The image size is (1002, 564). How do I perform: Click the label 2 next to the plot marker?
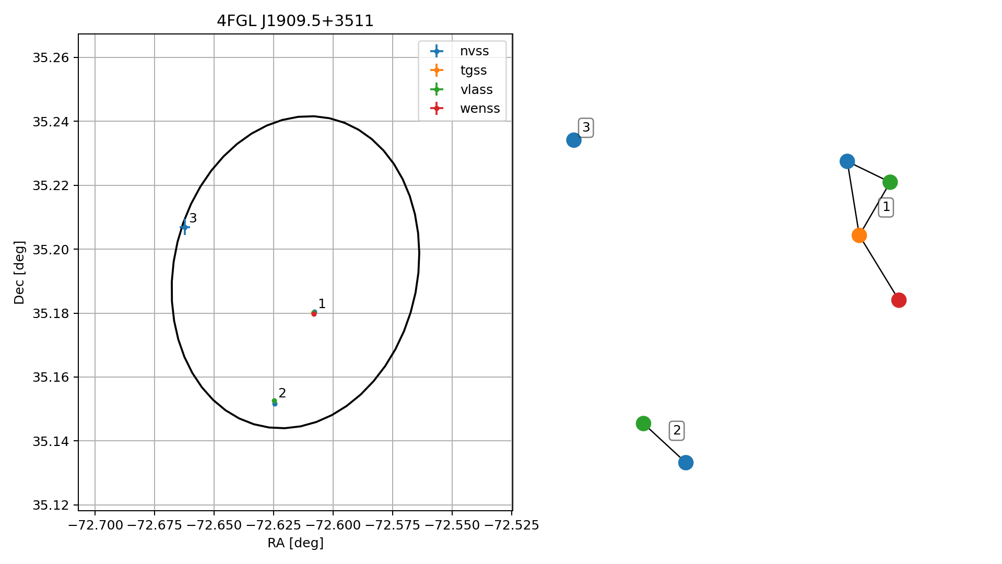click(x=282, y=393)
